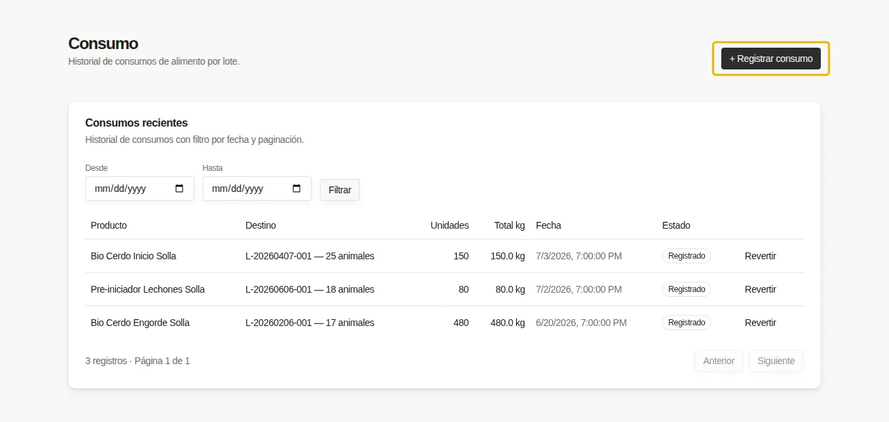Go to next page with Siguiente
The image size is (889, 422).
click(776, 361)
